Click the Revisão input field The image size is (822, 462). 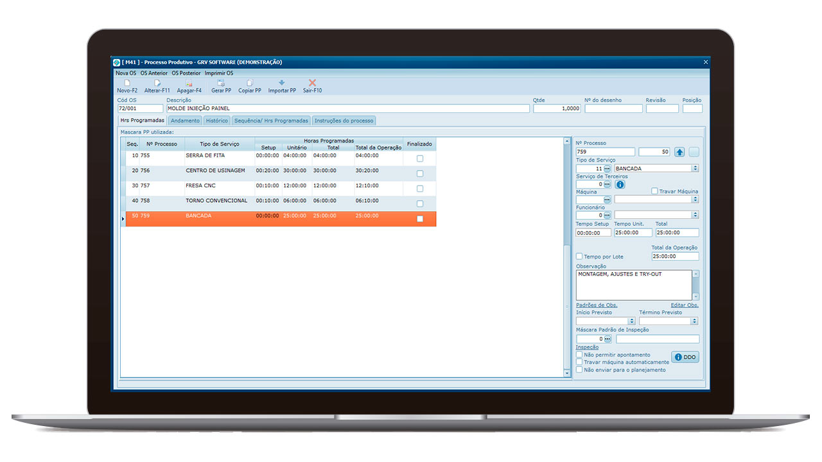(662, 108)
